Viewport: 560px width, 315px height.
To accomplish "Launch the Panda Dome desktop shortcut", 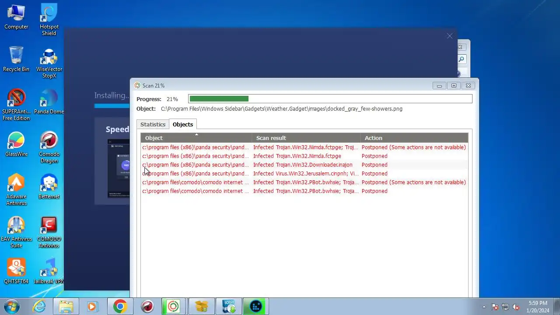I will tap(49, 101).
